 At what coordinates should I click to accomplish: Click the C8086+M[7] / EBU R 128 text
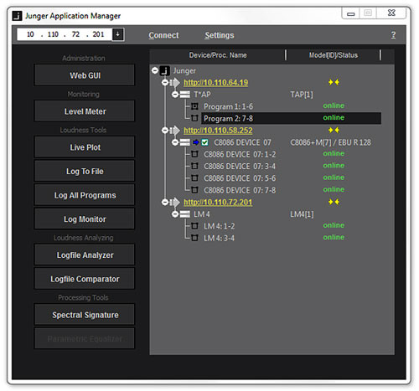pos(330,142)
